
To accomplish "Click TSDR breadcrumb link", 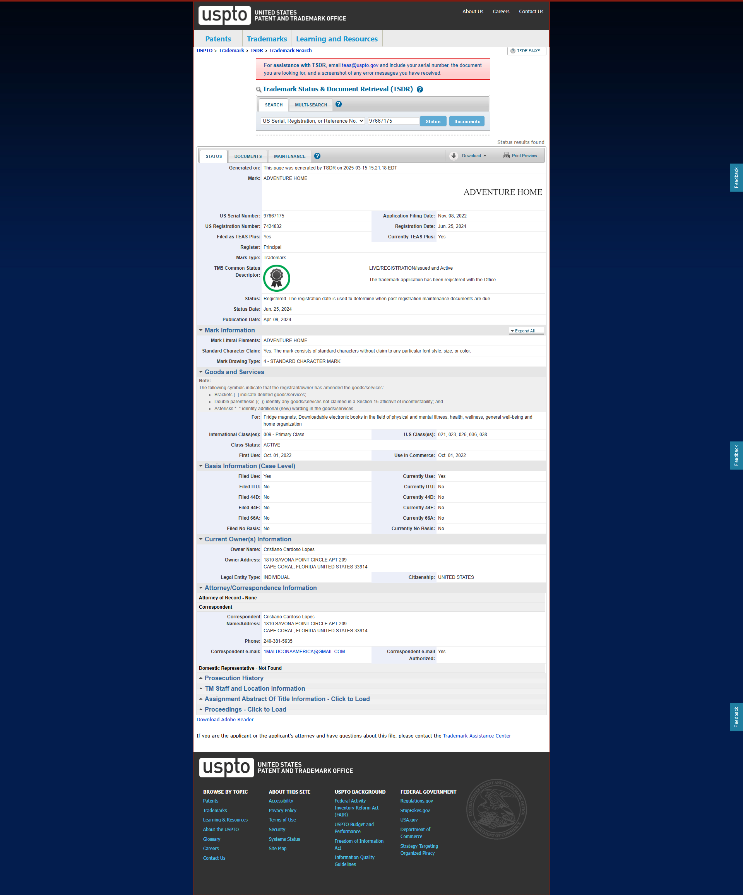I will (257, 51).
